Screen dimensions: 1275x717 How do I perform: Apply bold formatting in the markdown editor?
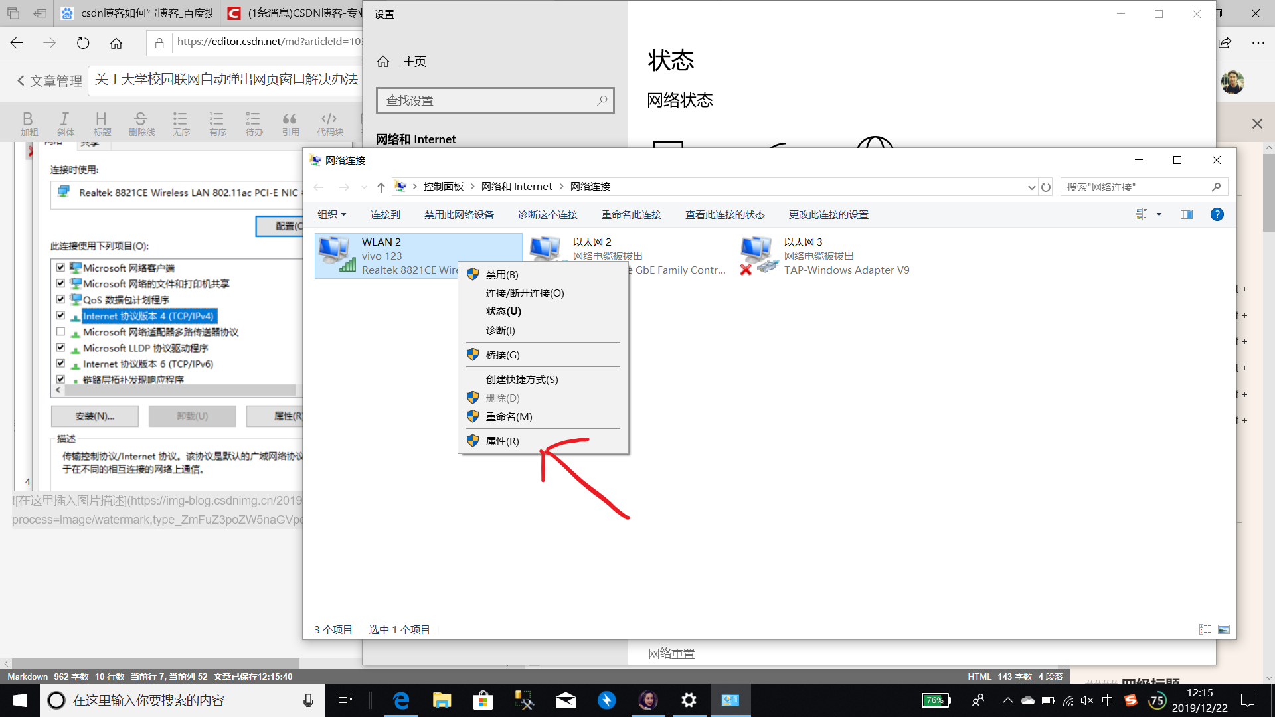(x=28, y=123)
